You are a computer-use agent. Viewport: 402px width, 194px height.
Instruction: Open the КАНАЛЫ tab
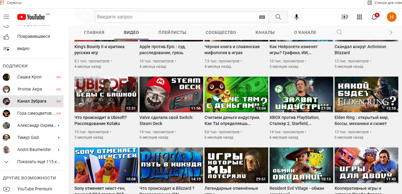click(265, 32)
